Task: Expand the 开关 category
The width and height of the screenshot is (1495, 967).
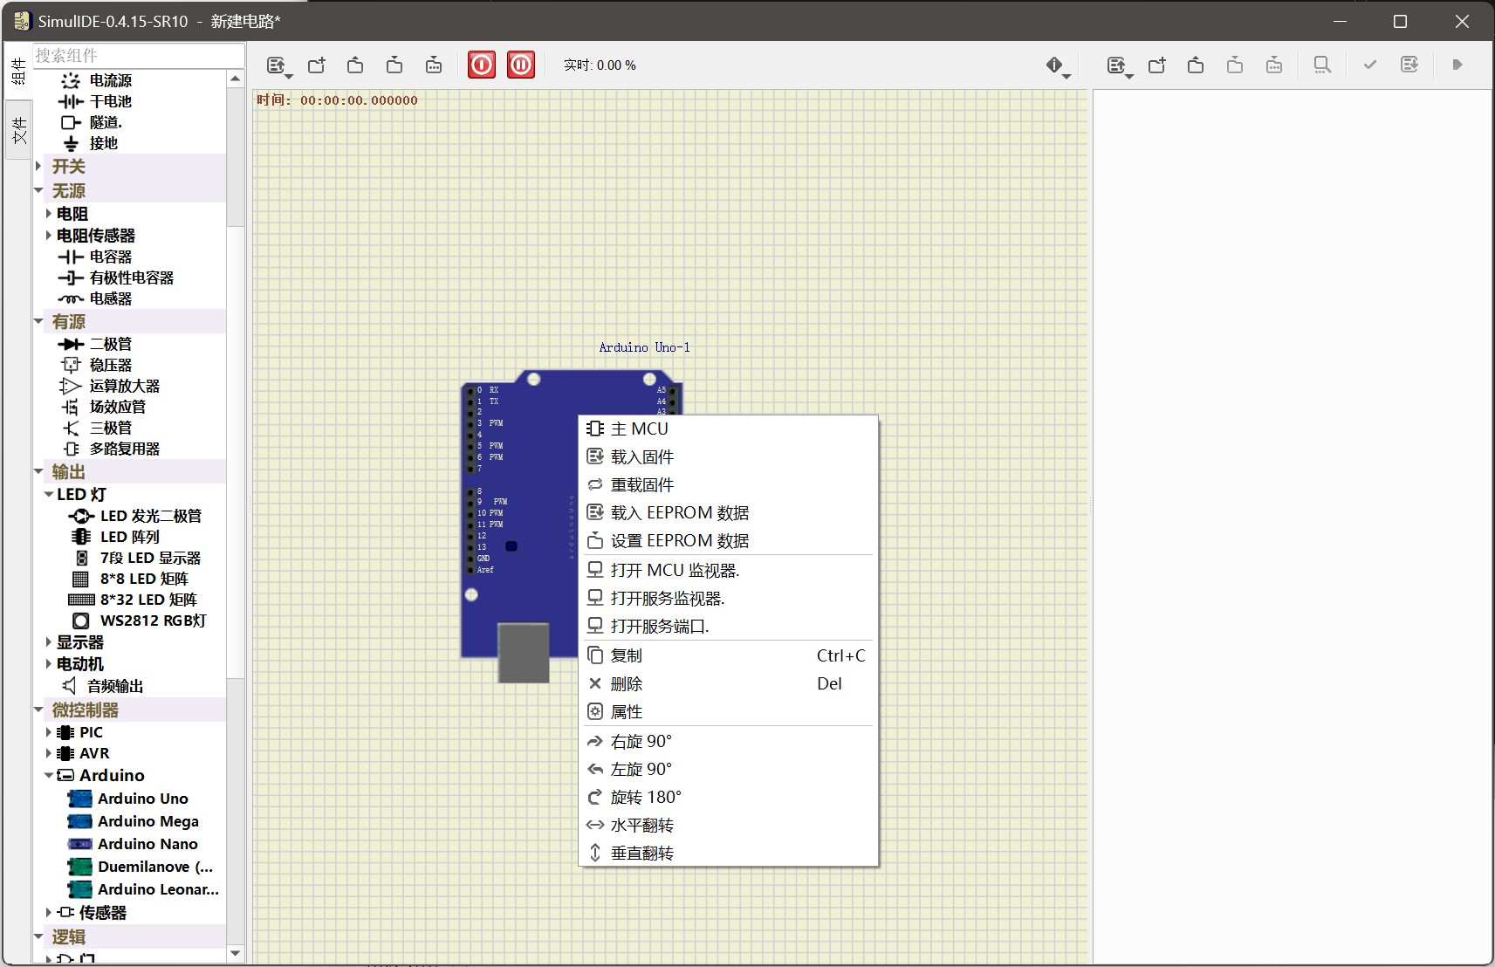Action: (x=38, y=166)
